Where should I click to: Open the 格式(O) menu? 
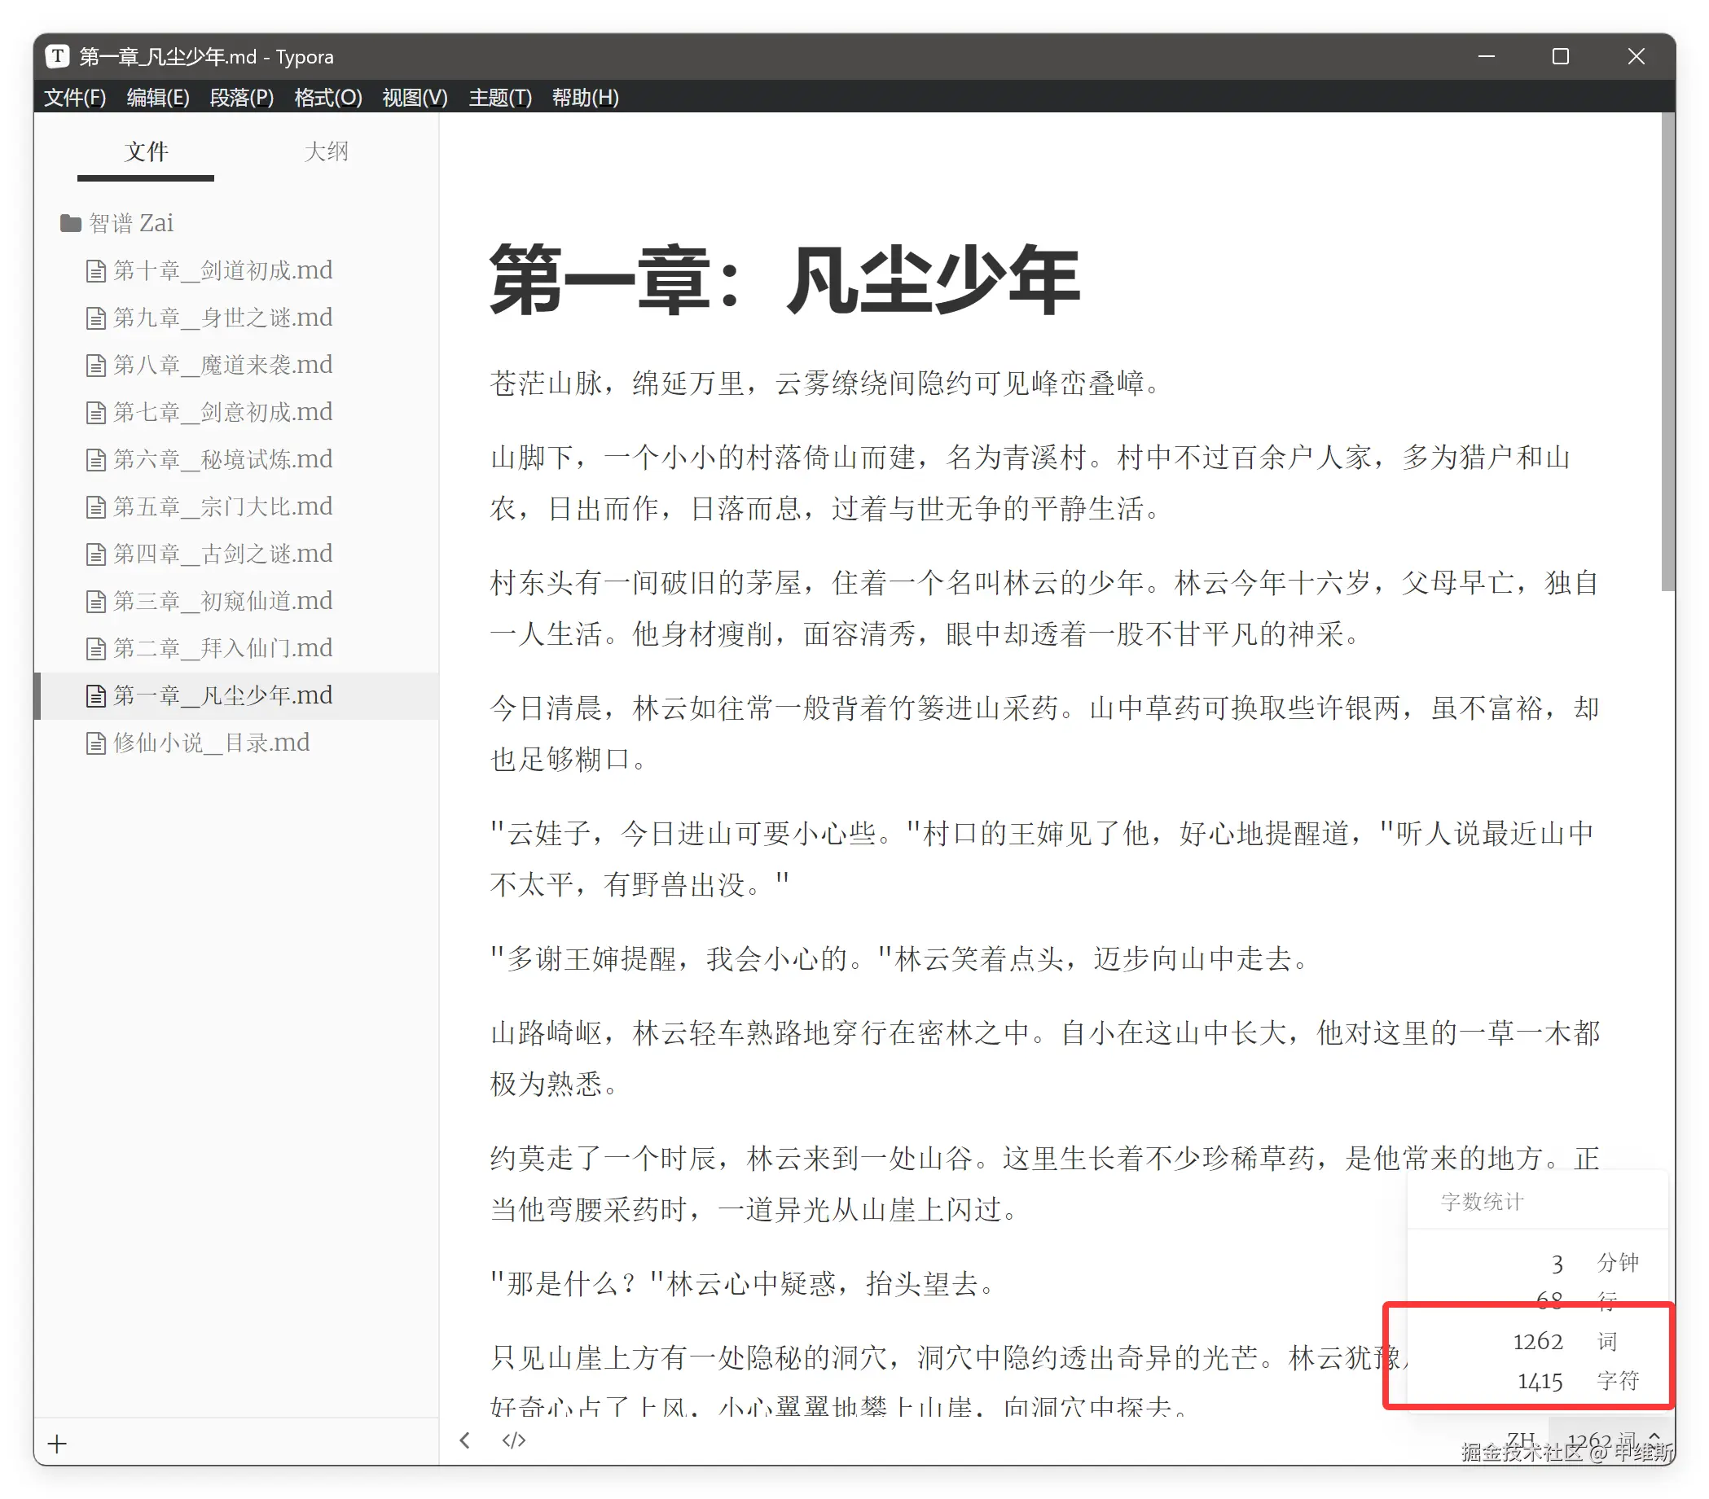(327, 98)
